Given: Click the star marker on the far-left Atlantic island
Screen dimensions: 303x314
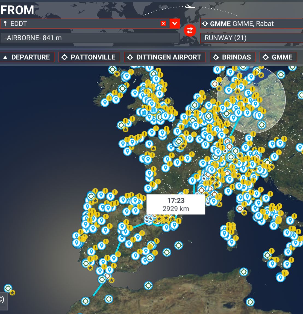Looking at the screenshot, I should [12, 293].
